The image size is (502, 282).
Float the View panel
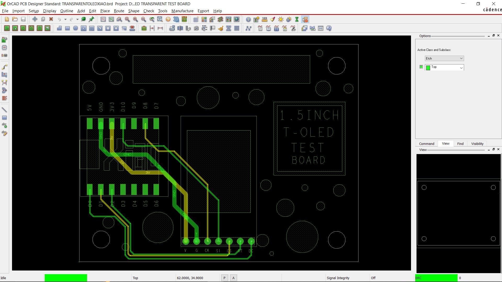click(x=494, y=149)
